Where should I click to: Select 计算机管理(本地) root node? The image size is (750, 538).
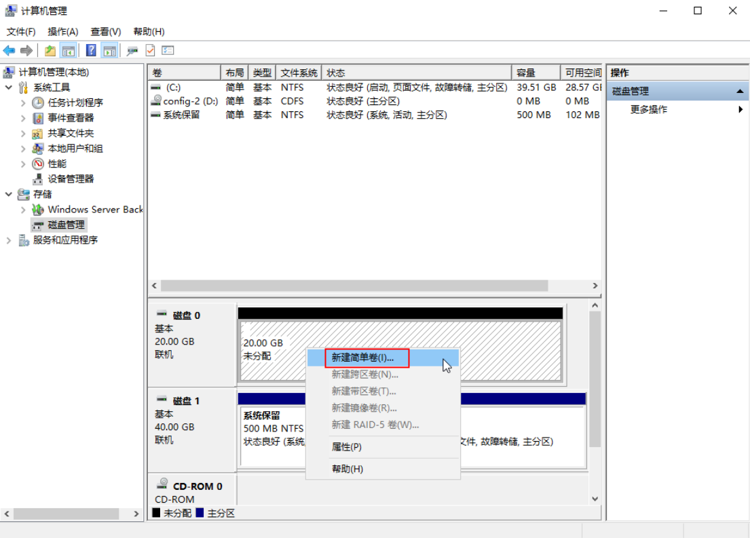click(54, 72)
